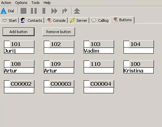The height and width of the screenshot is (127, 162).
Task: Click the 109 extension button
Action: (62, 64)
